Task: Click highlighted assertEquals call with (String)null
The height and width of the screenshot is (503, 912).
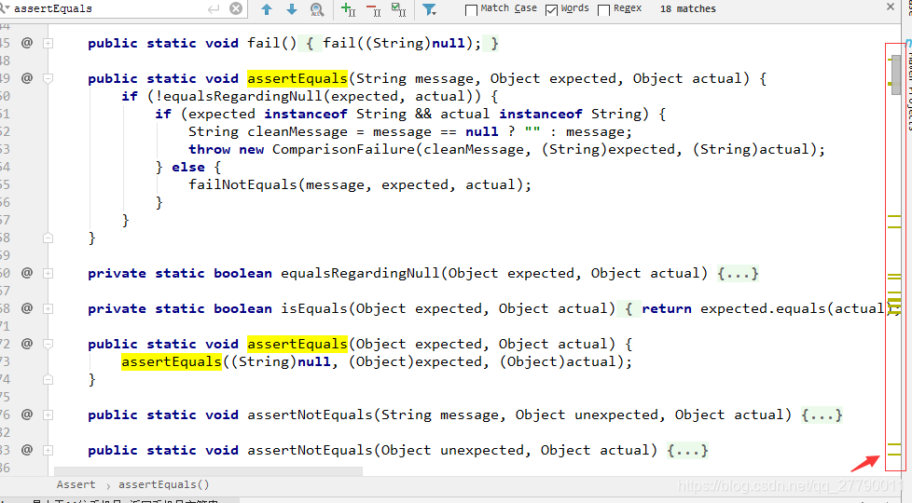Action: click(172, 361)
